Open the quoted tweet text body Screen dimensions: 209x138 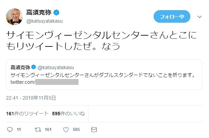tap(103, 75)
